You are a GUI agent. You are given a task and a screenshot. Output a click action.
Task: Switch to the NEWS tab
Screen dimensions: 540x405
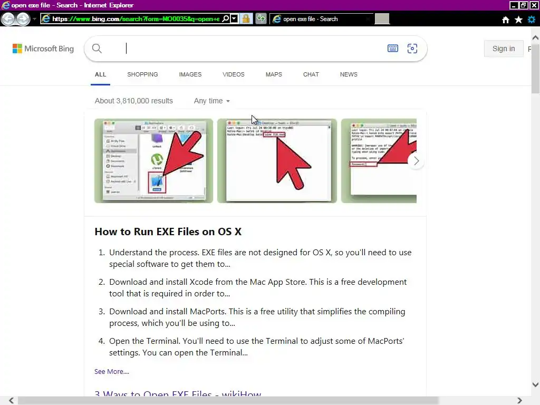coord(349,74)
